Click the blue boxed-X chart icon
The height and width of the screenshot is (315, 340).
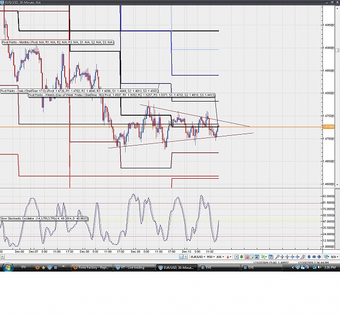[x=236, y=257]
